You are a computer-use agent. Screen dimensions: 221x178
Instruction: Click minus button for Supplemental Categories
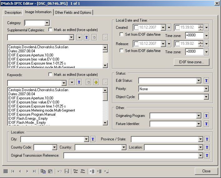click(105, 38)
